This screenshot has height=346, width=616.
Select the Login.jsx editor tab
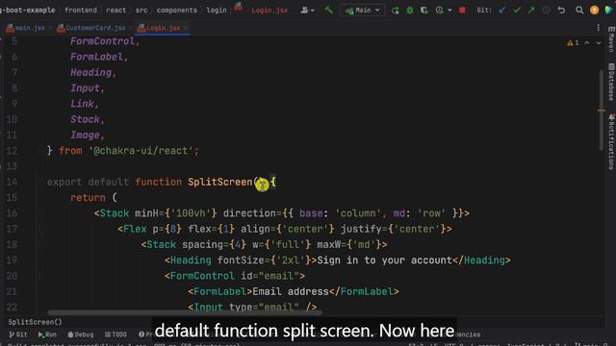tap(162, 28)
